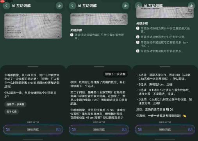The image size is (198, 141).
Task: Select key step 1 on the middle screen
Action: click(97, 37)
